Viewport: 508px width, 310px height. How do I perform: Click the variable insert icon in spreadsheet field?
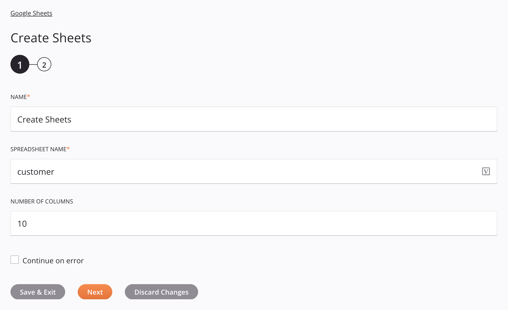[x=486, y=171]
